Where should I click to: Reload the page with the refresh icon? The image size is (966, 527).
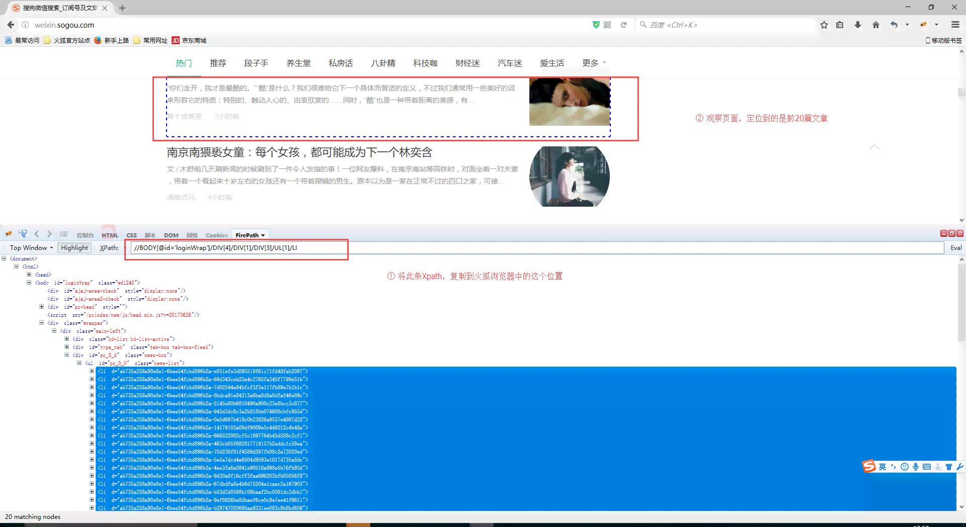pyautogui.click(x=623, y=25)
